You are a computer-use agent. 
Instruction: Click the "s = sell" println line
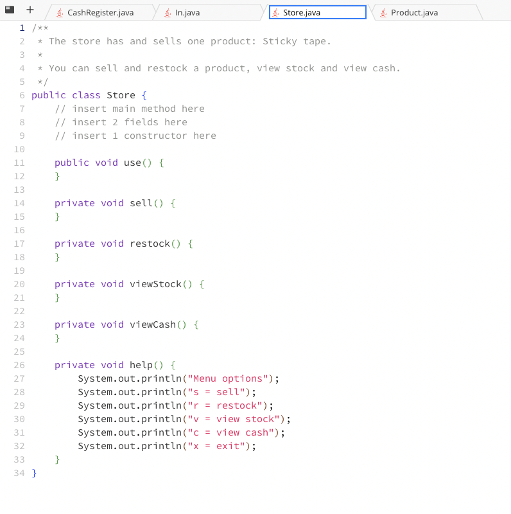pyautogui.click(x=167, y=392)
